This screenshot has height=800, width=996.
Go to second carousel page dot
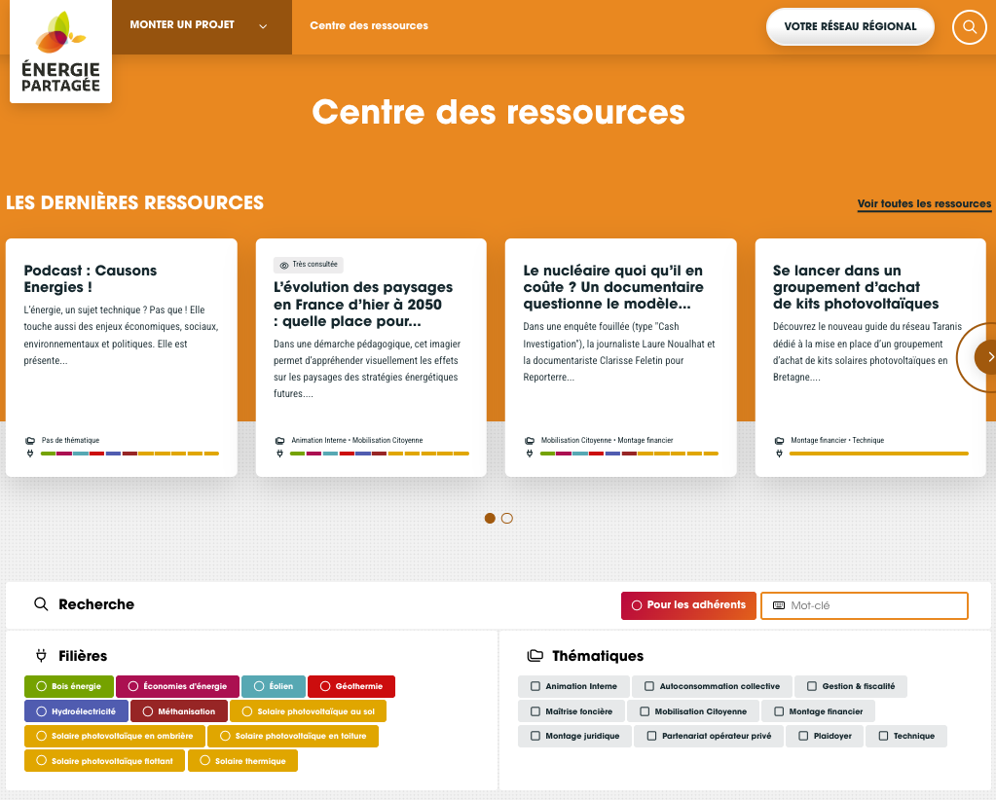pyautogui.click(x=507, y=519)
